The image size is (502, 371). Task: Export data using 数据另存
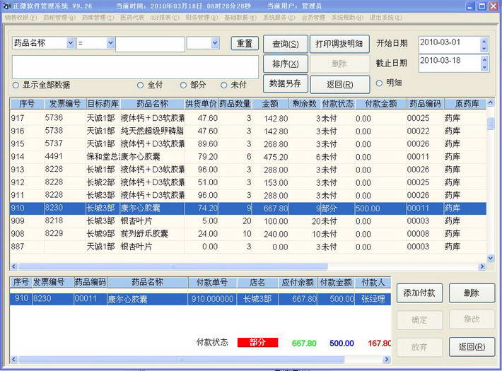[286, 84]
